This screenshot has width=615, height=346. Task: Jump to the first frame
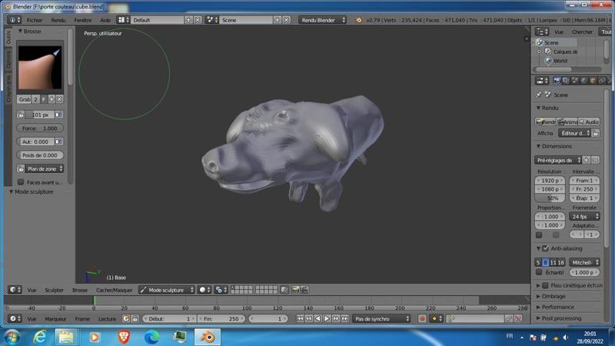coord(300,318)
